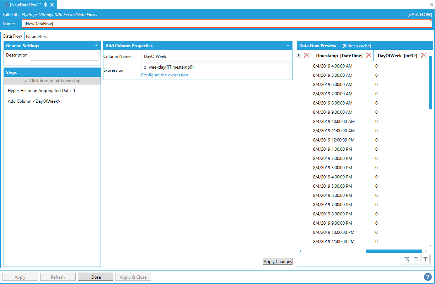Viewport: 435px width, 284px height.
Task: Select the Hyper Historian Aggregated Data step
Action: tap(42, 91)
